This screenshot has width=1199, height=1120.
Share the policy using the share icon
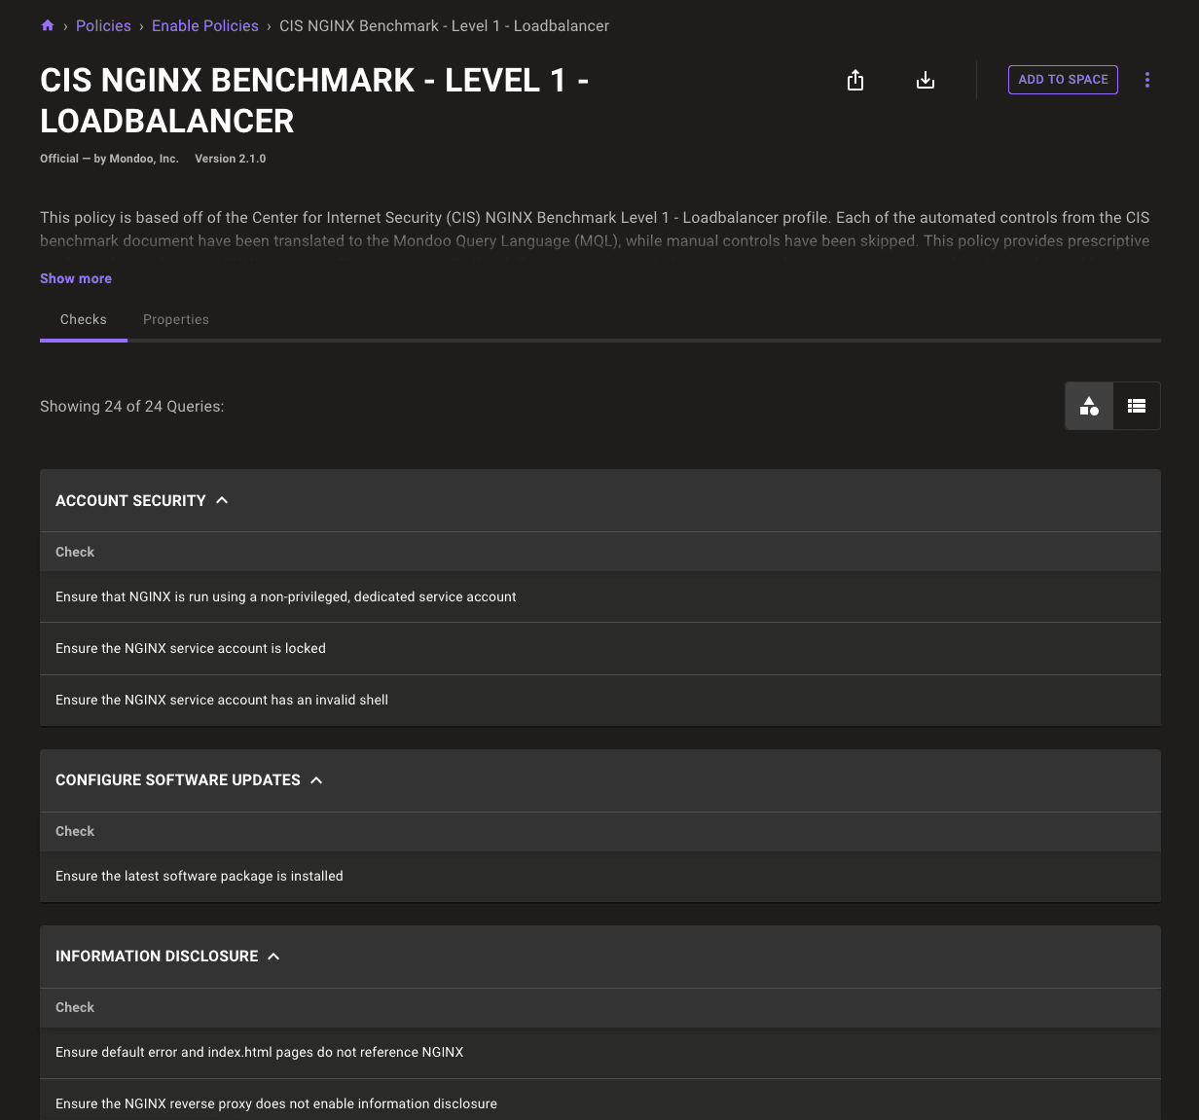(x=855, y=80)
